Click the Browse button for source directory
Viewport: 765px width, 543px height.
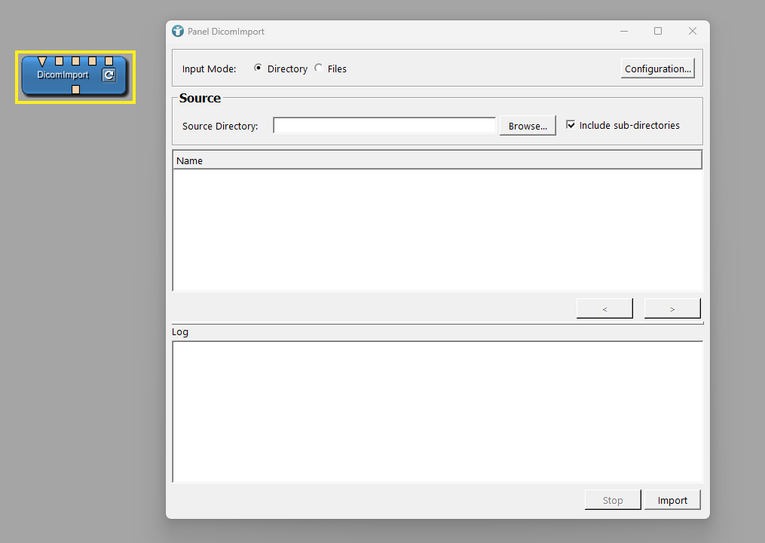tap(528, 126)
